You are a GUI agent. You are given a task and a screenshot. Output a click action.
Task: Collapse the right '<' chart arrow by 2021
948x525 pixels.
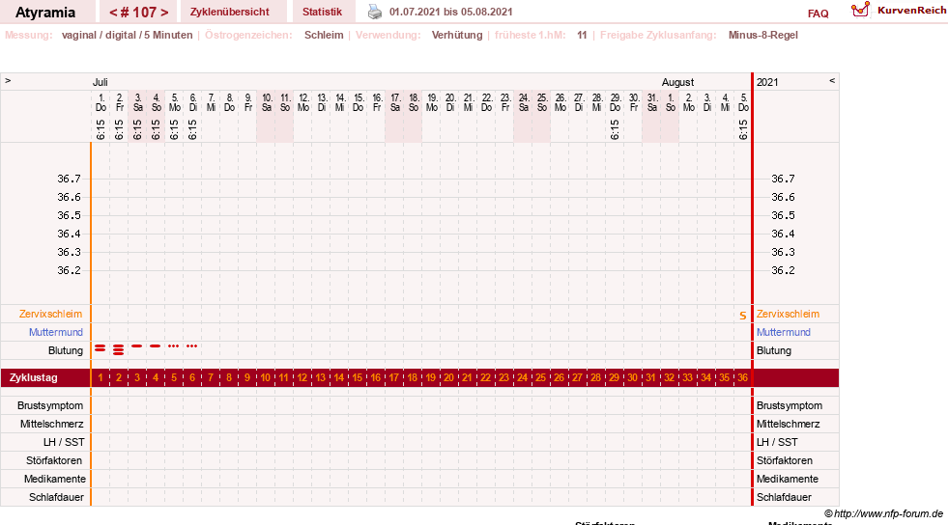point(832,80)
